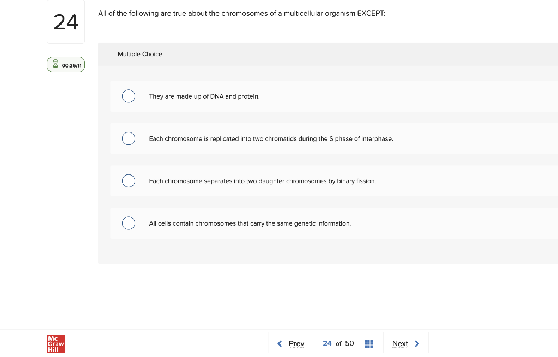The height and width of the screenshot is (357, 558).
Task: Click the question number 24 box
Action: point(66,22)
